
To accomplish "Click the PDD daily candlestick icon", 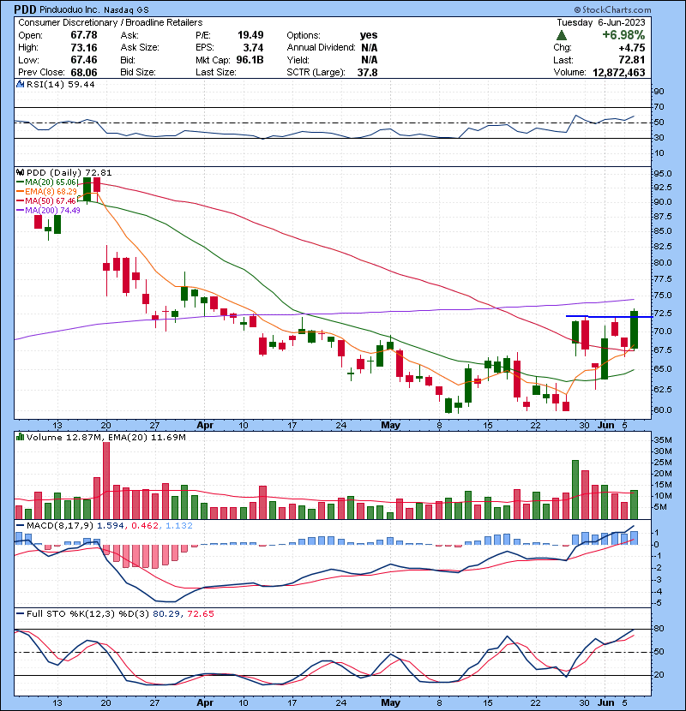I will [20, 172].
